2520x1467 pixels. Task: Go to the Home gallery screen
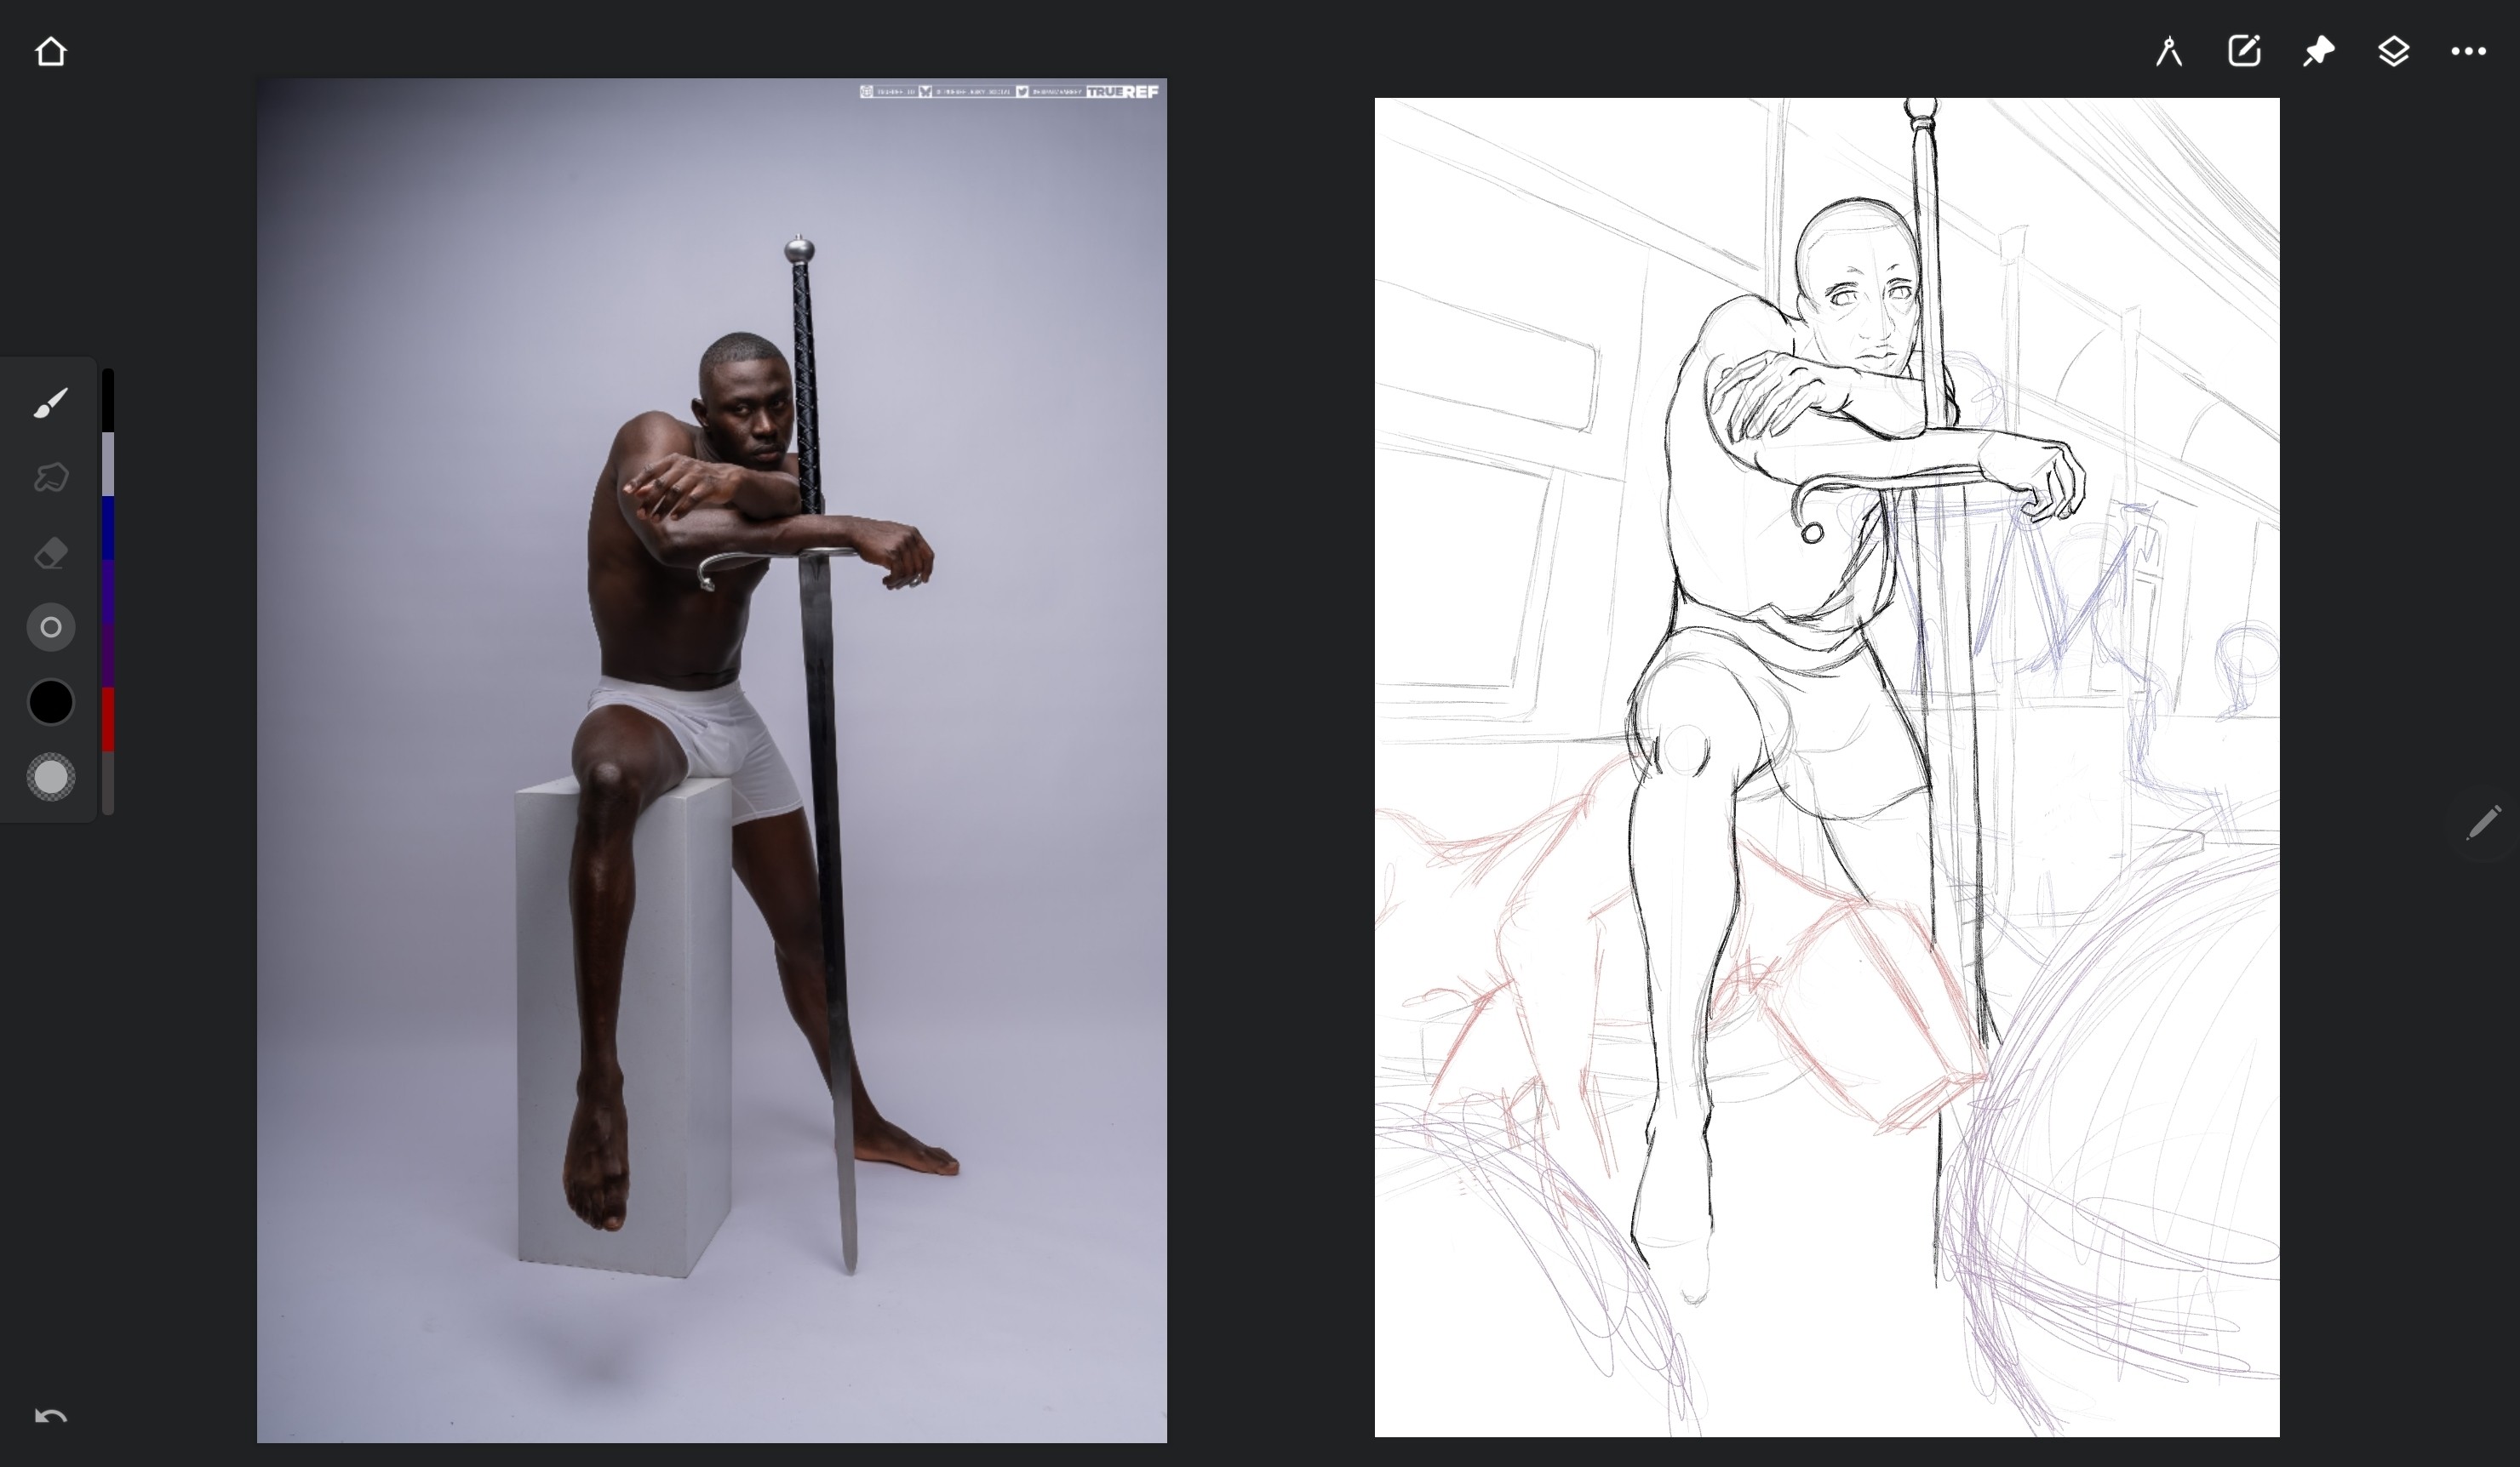[50, 51]
